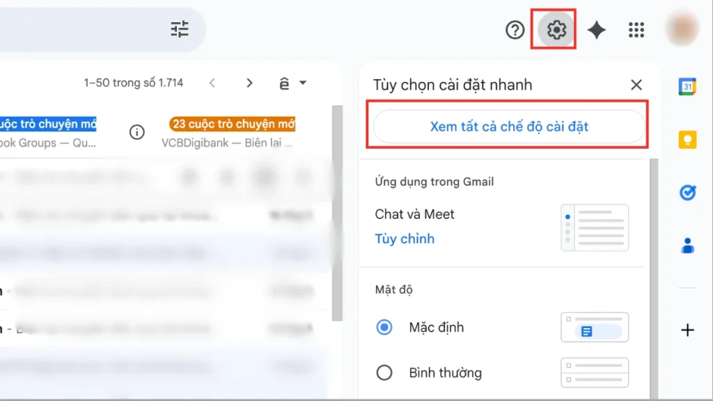Image resolution: width=713 pixels, height=401 pixels.
Task: Click the email list scrollbar
Action: 337,213
